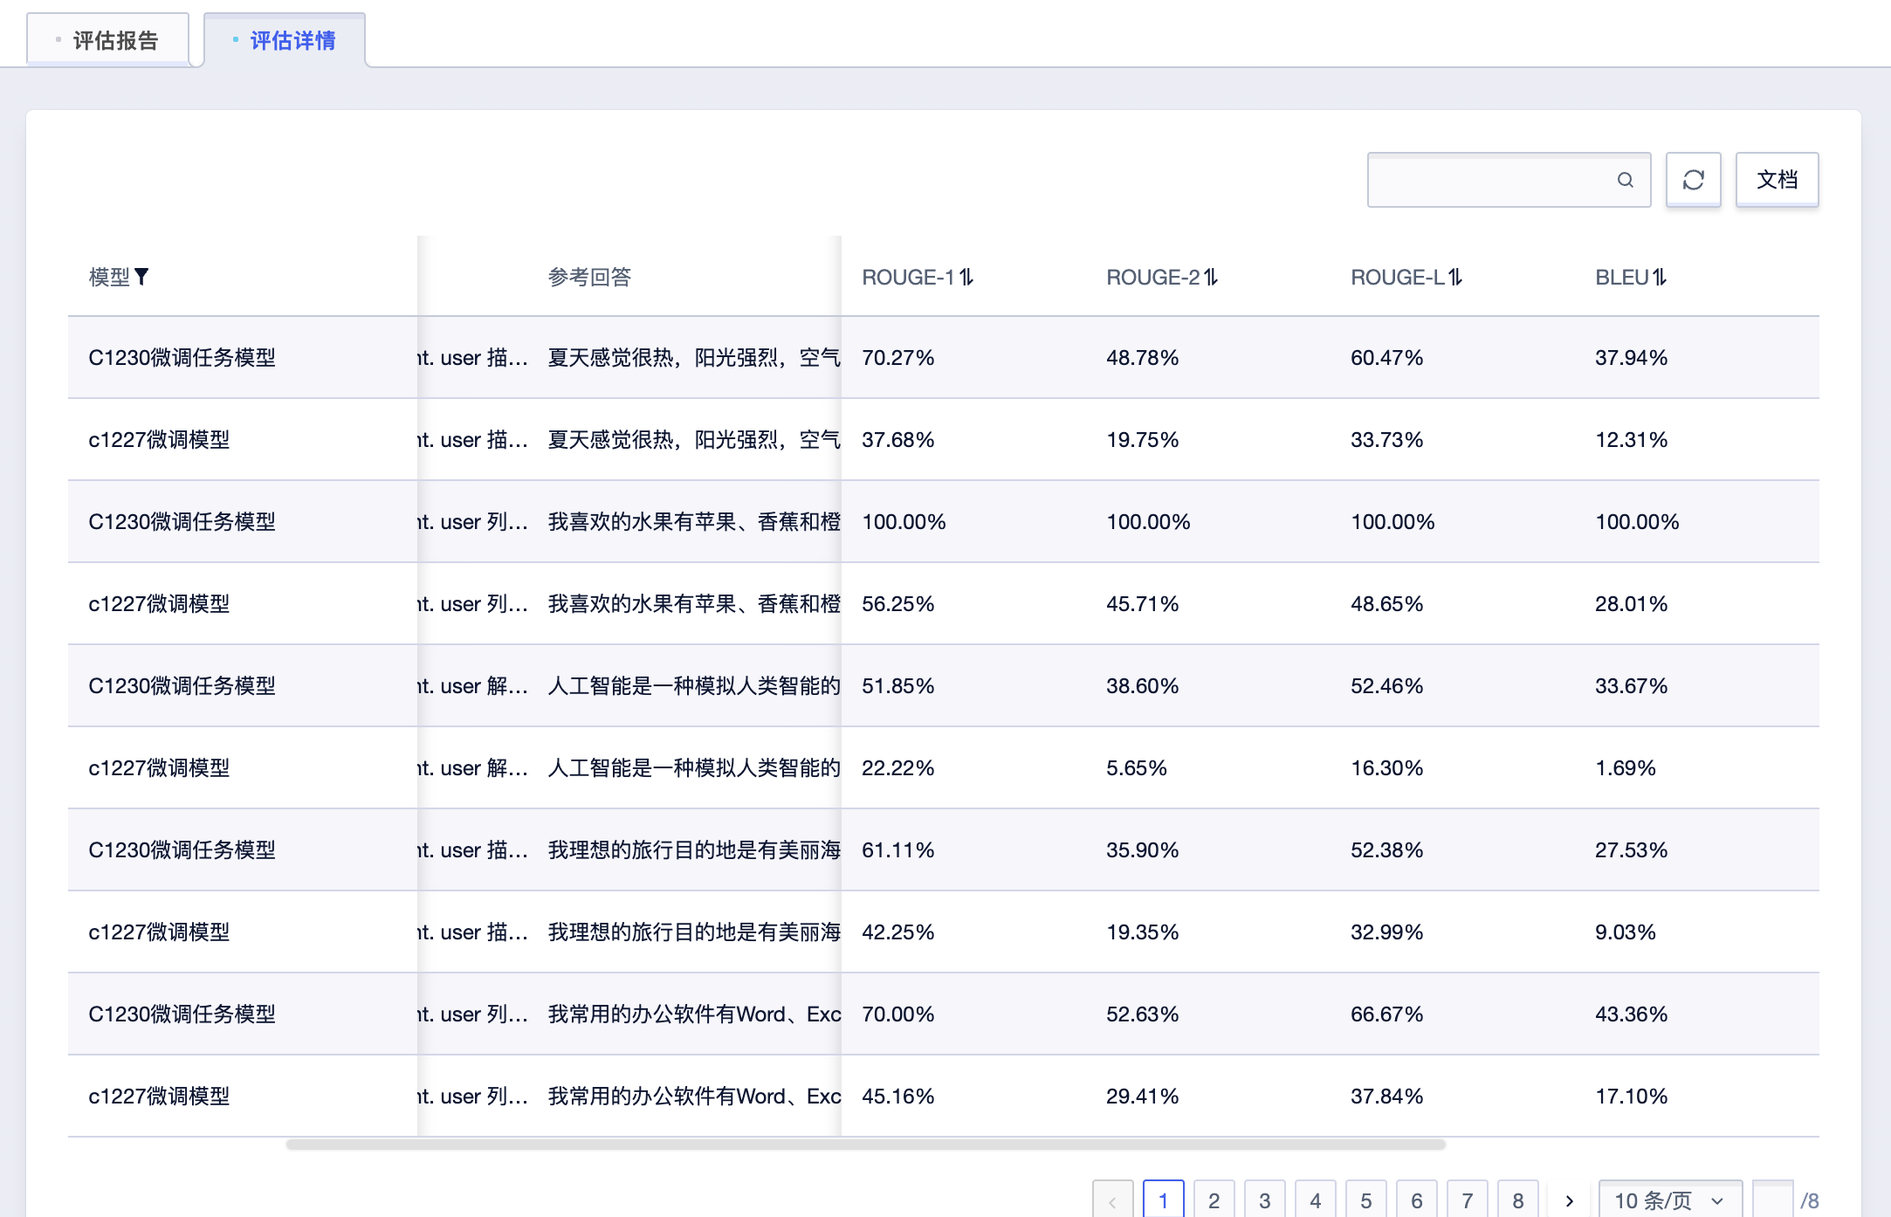Open the 模型 column filter icon
The height and width of the screenshot is (1217, 1891).
(141, 277)
